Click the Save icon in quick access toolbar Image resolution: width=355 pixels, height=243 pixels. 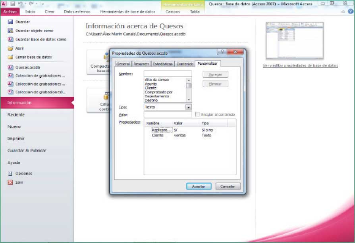[x=13, y=4]
